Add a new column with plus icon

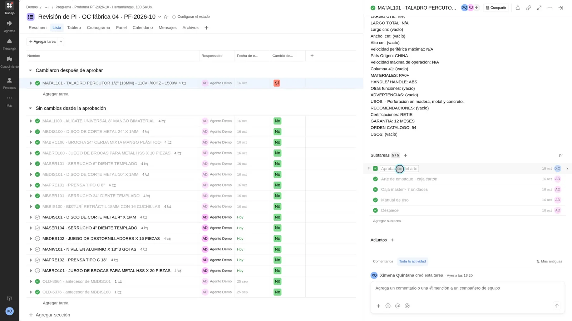coord(312,56)
